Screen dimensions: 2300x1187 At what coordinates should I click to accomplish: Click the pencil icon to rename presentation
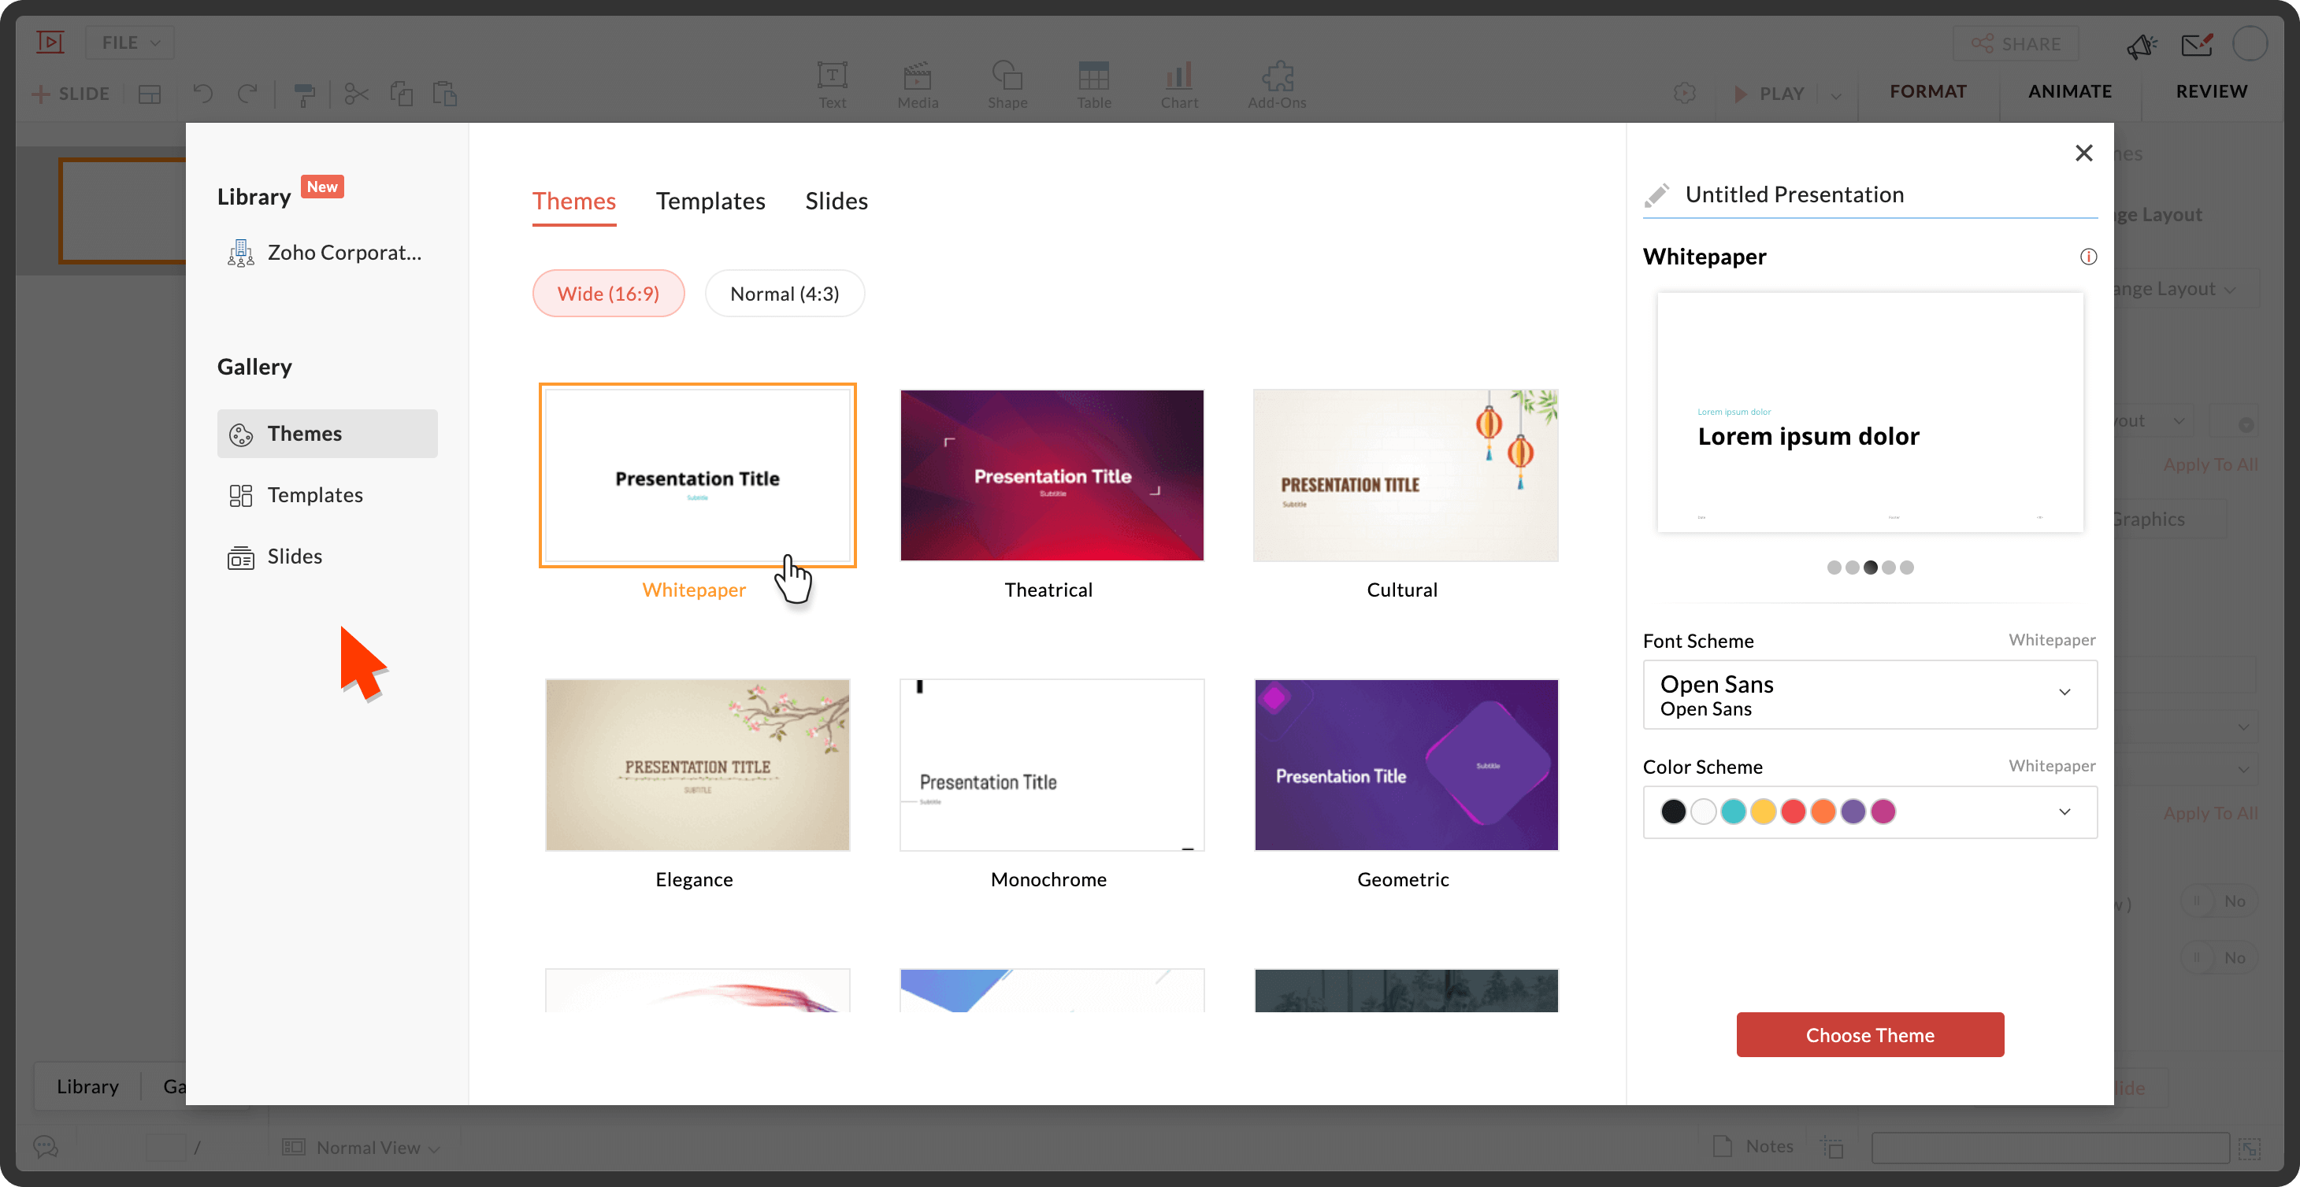[1657, 194]
